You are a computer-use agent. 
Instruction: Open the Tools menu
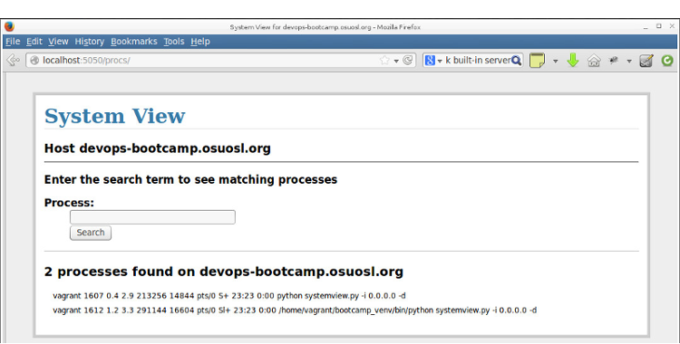tap(174, 42)
